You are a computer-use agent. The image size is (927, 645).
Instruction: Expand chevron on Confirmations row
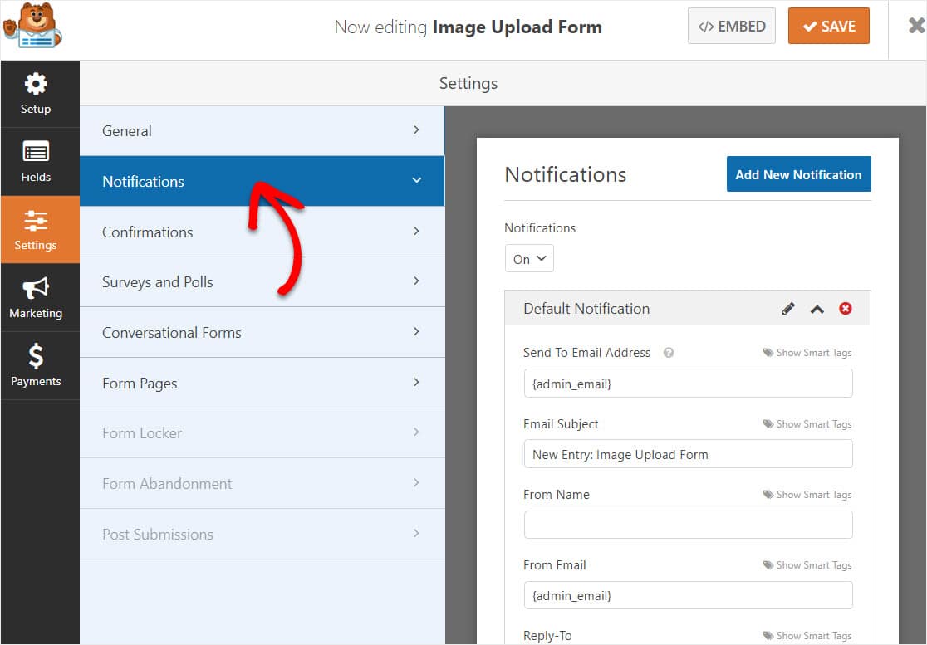pyautogui.click(x=416, y=231)
